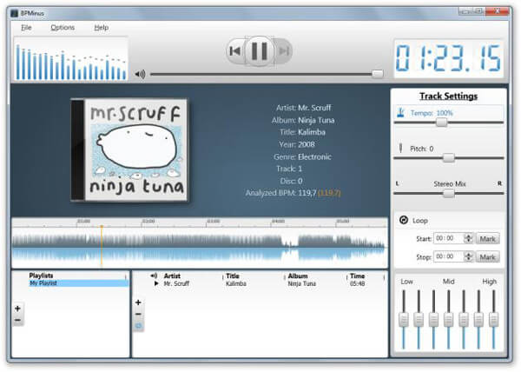Add a new playlist with plus button
The width and height of the screenshot is (521, 372).
[17, 309]
